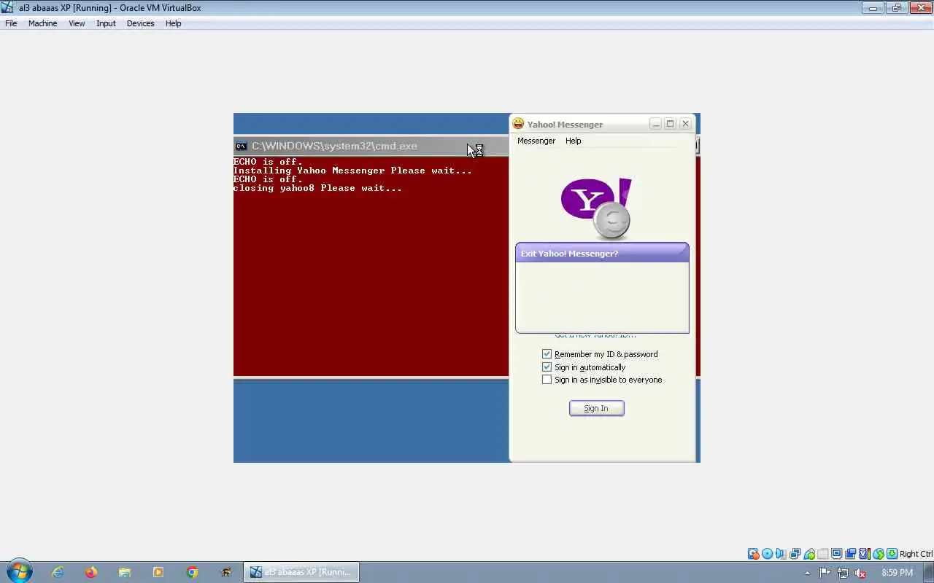Viewport: 934px width, 583px height.
Task: Open the Windows Start menu orb
Action: (20, 571)
